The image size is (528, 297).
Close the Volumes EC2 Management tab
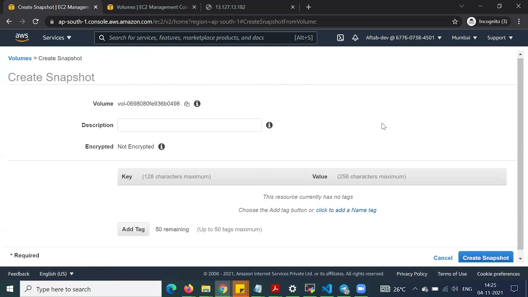coord(194,7)
